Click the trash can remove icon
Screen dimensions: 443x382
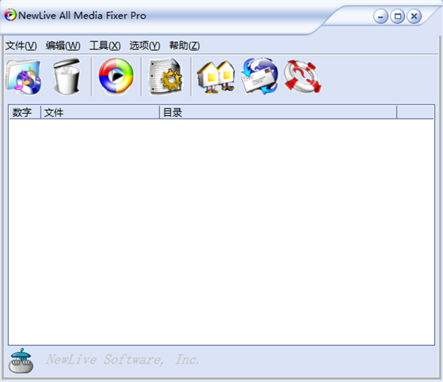point(66,76)
